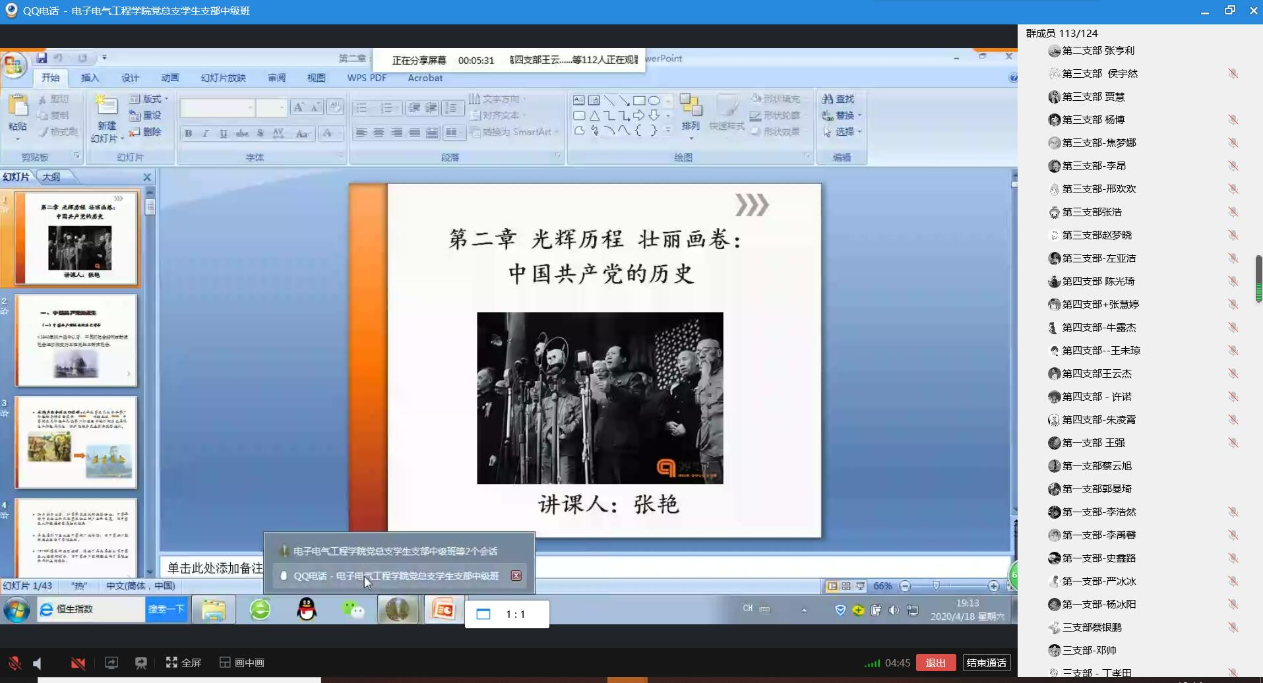The height and width of the screenshot is (683, 1263).
Task: Click the red 退出 button
Action: point(935,663)
